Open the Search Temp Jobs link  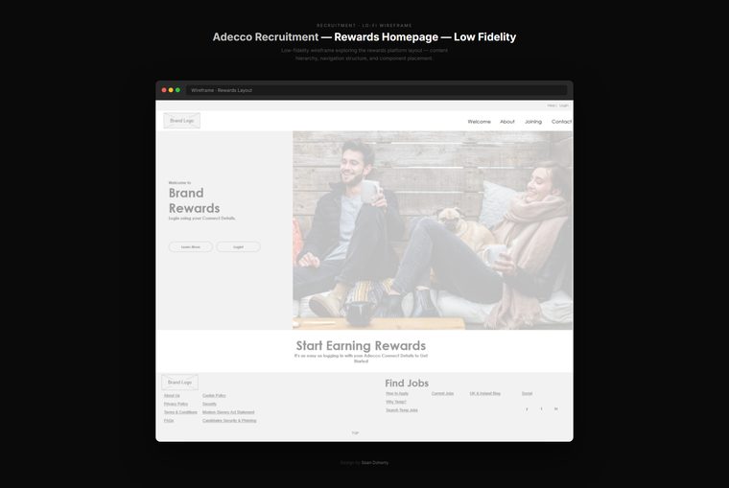coord(402,410)
